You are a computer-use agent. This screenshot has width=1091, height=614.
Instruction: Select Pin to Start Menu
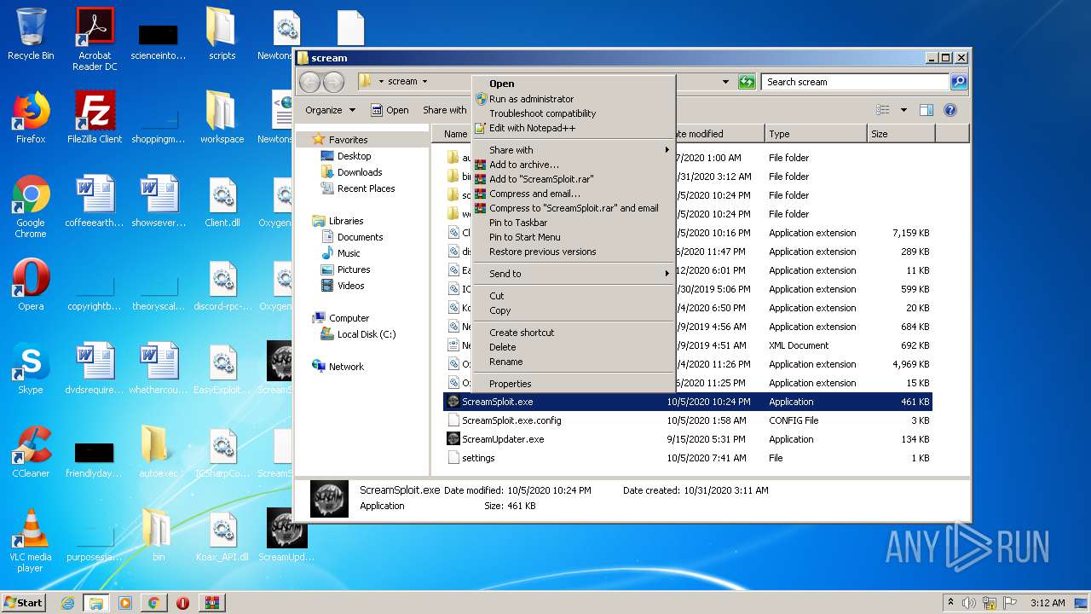coord(574,237)
